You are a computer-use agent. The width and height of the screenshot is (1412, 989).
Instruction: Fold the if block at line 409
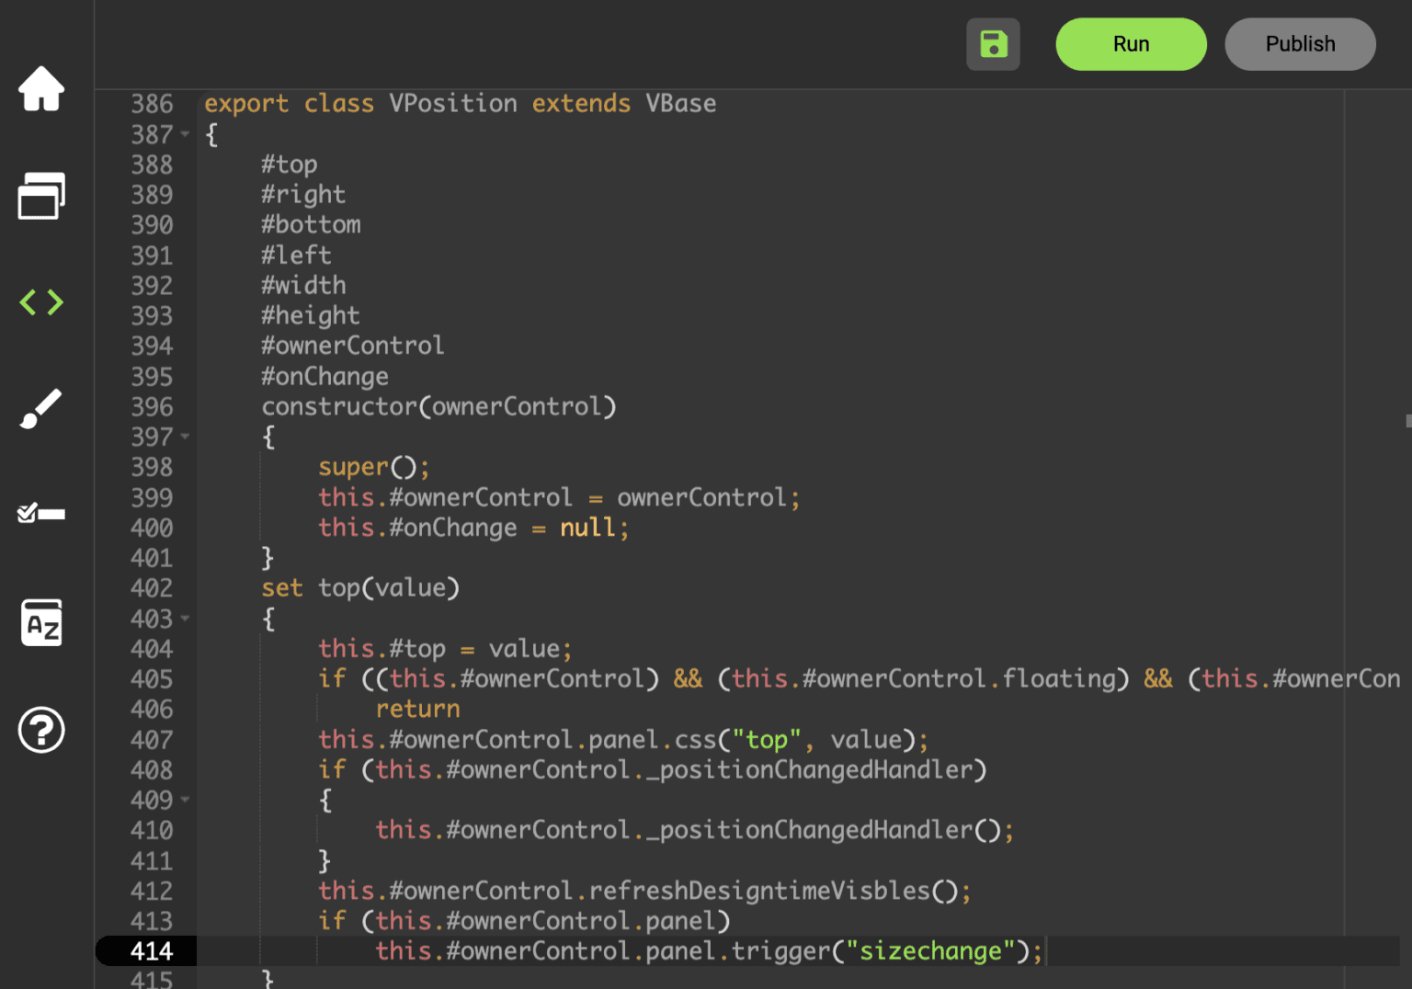[186, 800]
